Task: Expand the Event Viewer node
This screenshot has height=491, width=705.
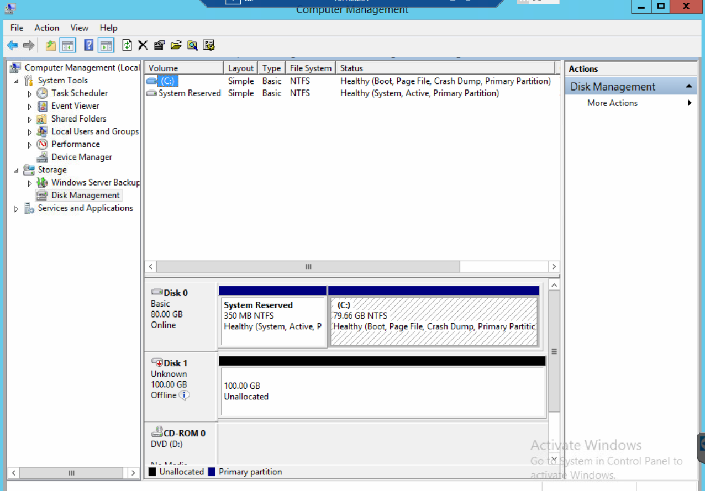Action: (x=30, y=107)
